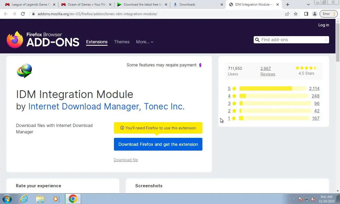Filter reviews by 3 star rating

pyautogui.click(x=232, y=104)
